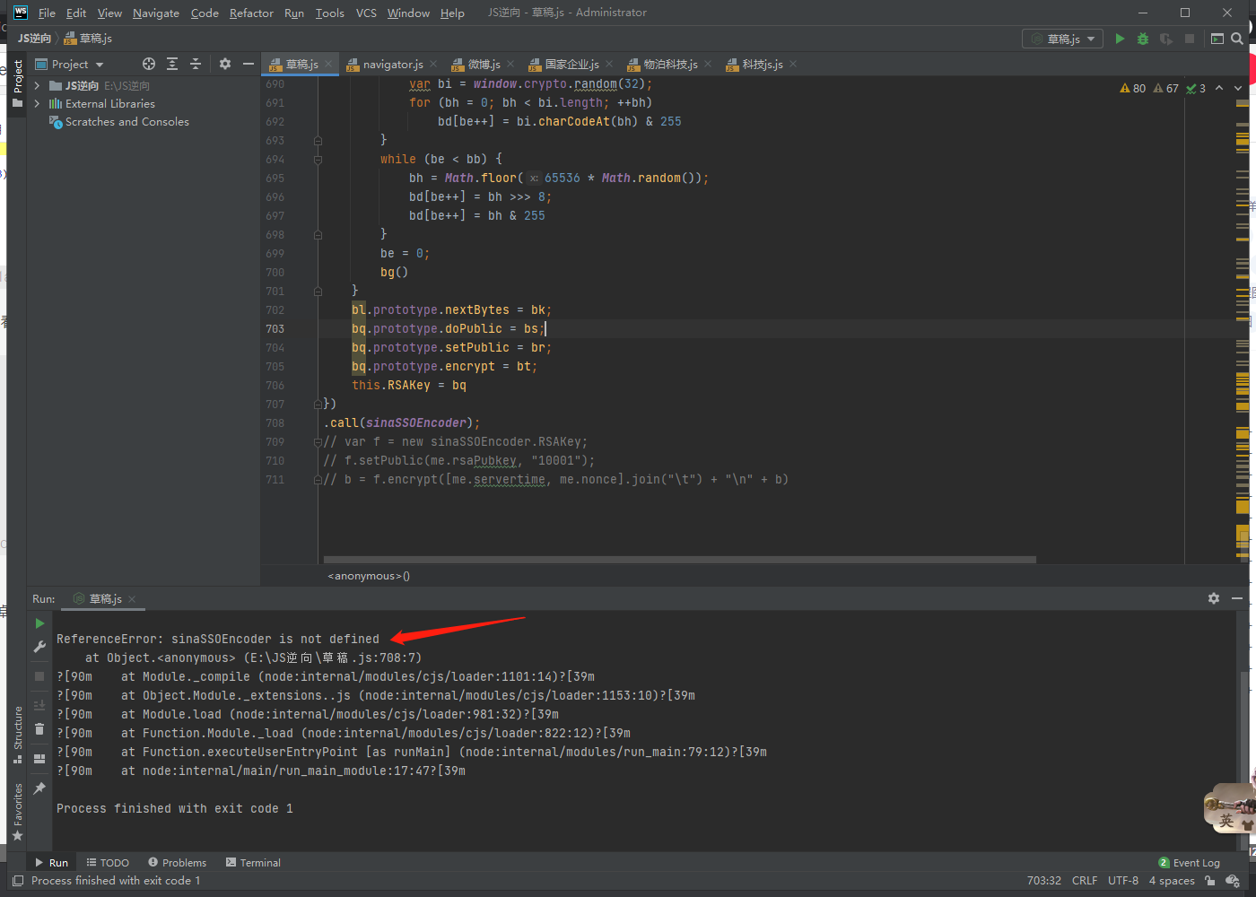Show the 67 weak warnings indicator
Screen dimensions: 1256x897
click(x=1166, y=88)
